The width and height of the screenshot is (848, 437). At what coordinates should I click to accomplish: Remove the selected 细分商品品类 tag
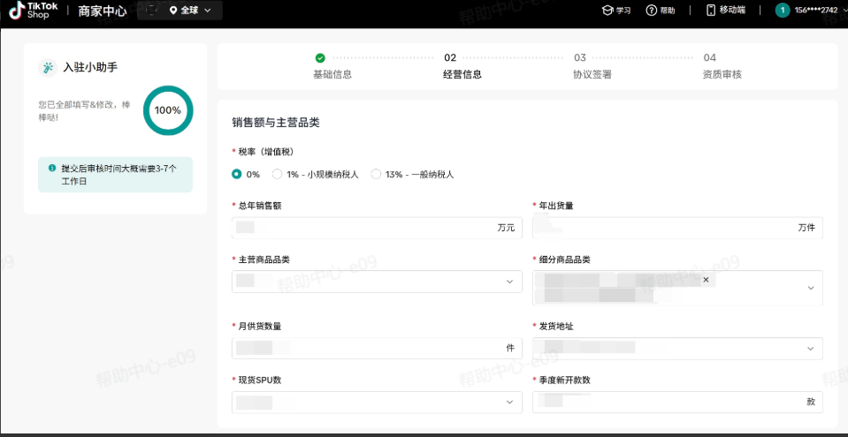(x=706, y=280)
